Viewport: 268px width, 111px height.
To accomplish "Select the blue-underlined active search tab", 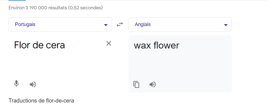I will point(17,1).
